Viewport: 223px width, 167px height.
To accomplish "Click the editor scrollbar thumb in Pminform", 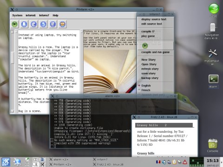I will 13,58.
